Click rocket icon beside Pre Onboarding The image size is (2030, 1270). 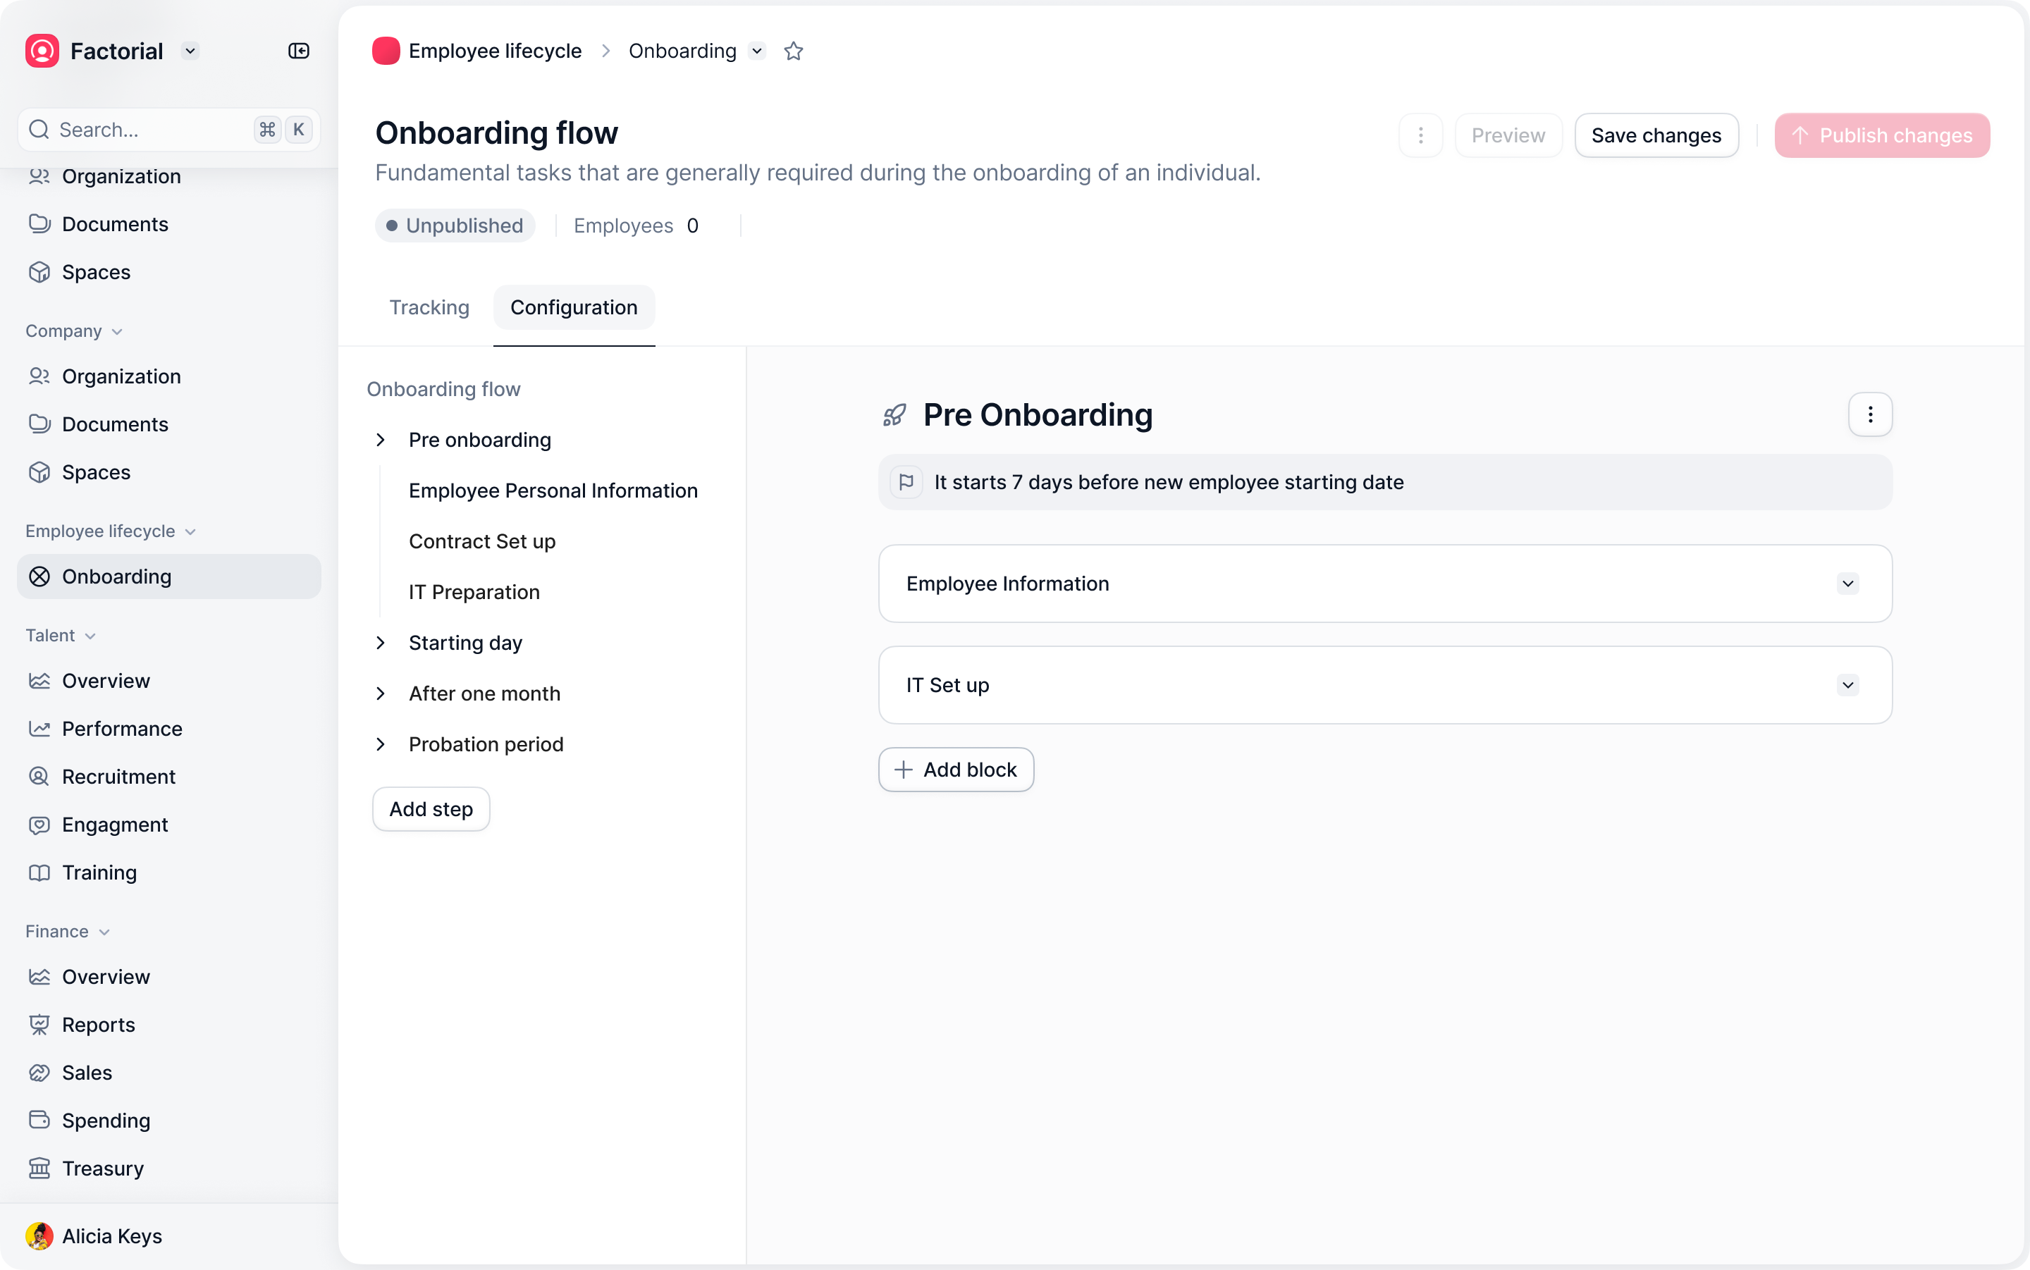(894, 415)
